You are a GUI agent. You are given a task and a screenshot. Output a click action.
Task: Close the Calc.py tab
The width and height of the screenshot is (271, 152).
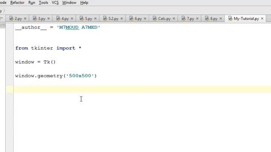174,19
